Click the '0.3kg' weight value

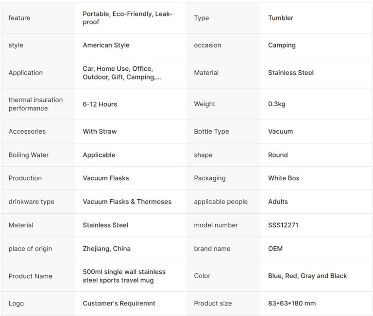(277, 104)
